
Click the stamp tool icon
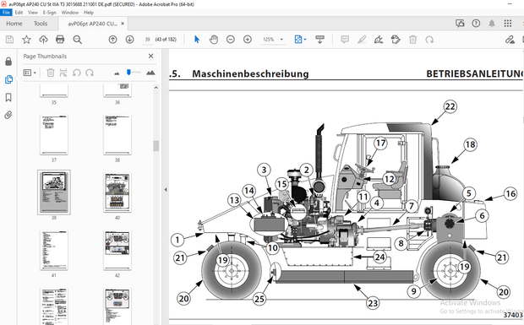396,40
